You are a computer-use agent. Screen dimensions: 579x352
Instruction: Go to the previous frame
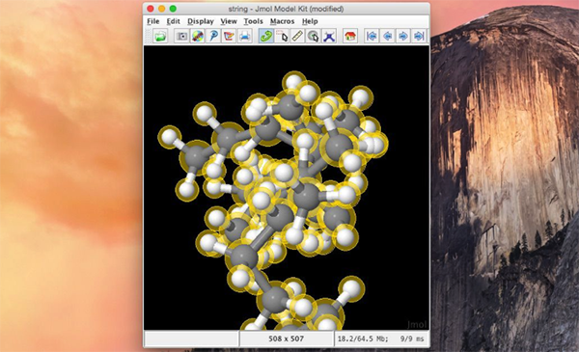click(387, 36)
